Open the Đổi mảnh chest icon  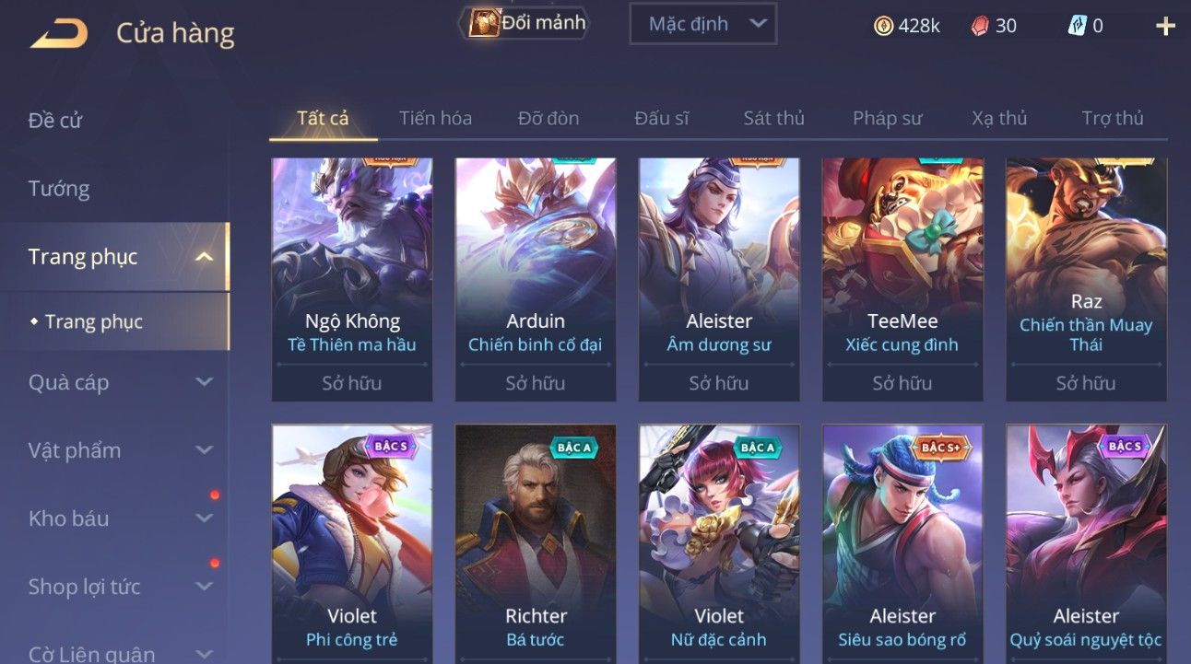pos(484,23)
